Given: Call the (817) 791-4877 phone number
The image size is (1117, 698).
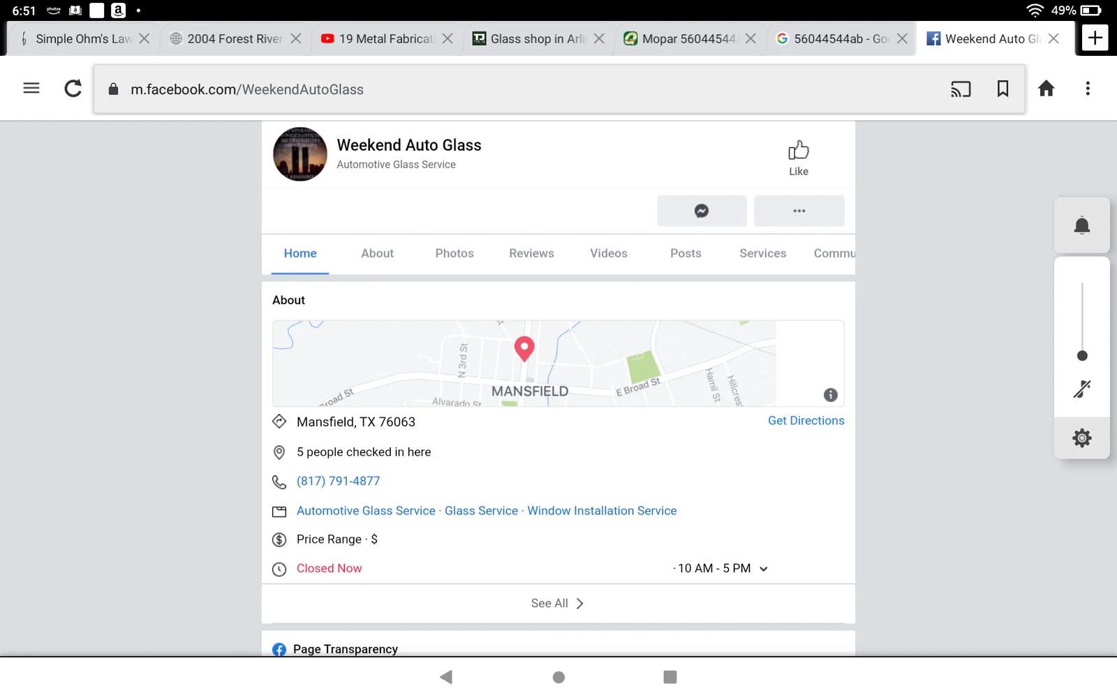Looking at the screenshot, I should [x=339, y=481].
